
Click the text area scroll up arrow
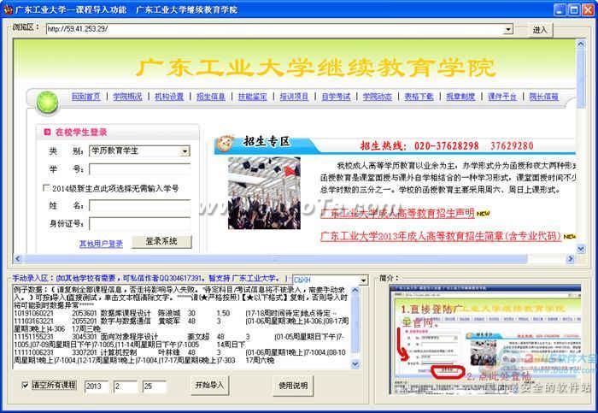pos(355,290)
